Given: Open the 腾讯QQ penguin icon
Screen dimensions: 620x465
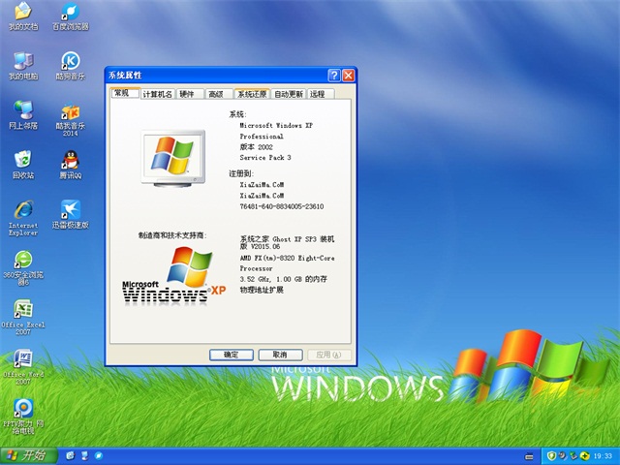Looking at the screenshot, I should pyautogui.click(x=70, y=160).
